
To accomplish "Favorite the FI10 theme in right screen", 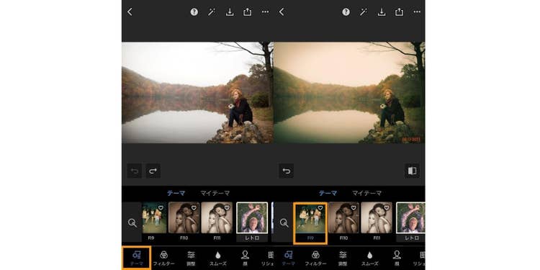I will coord(354,207).
